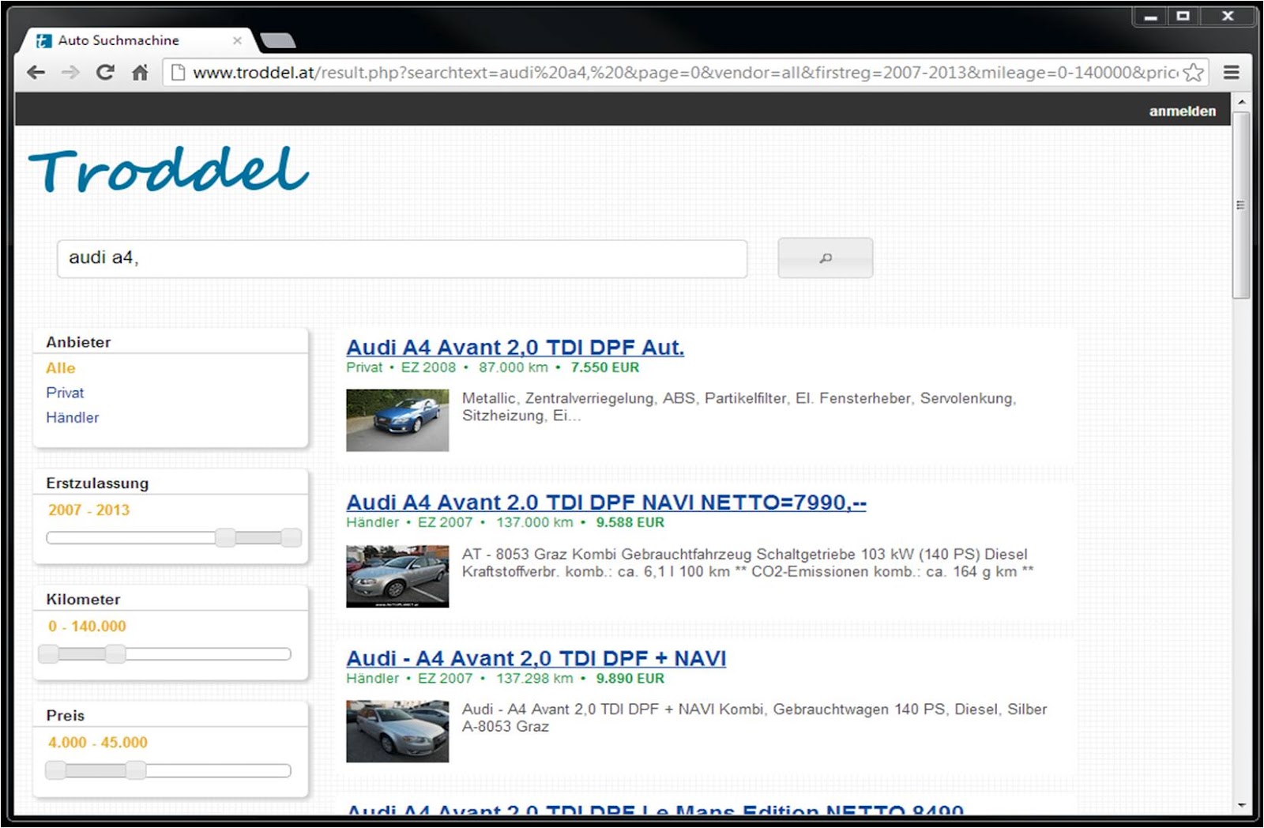The width and height of the screenshot is (1264, 828).
Task: Filter by Privat sellers
Action: 65,393
